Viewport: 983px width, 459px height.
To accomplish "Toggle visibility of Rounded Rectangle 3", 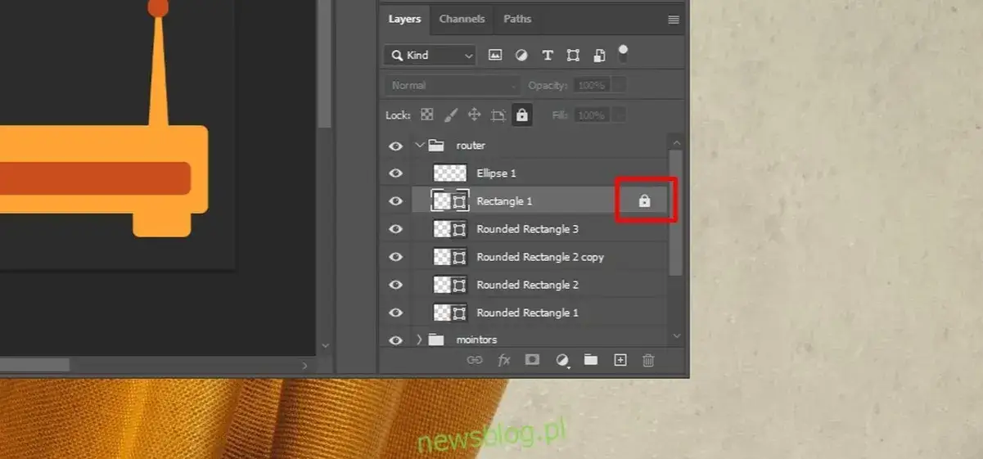I will (x=396, y=229).
